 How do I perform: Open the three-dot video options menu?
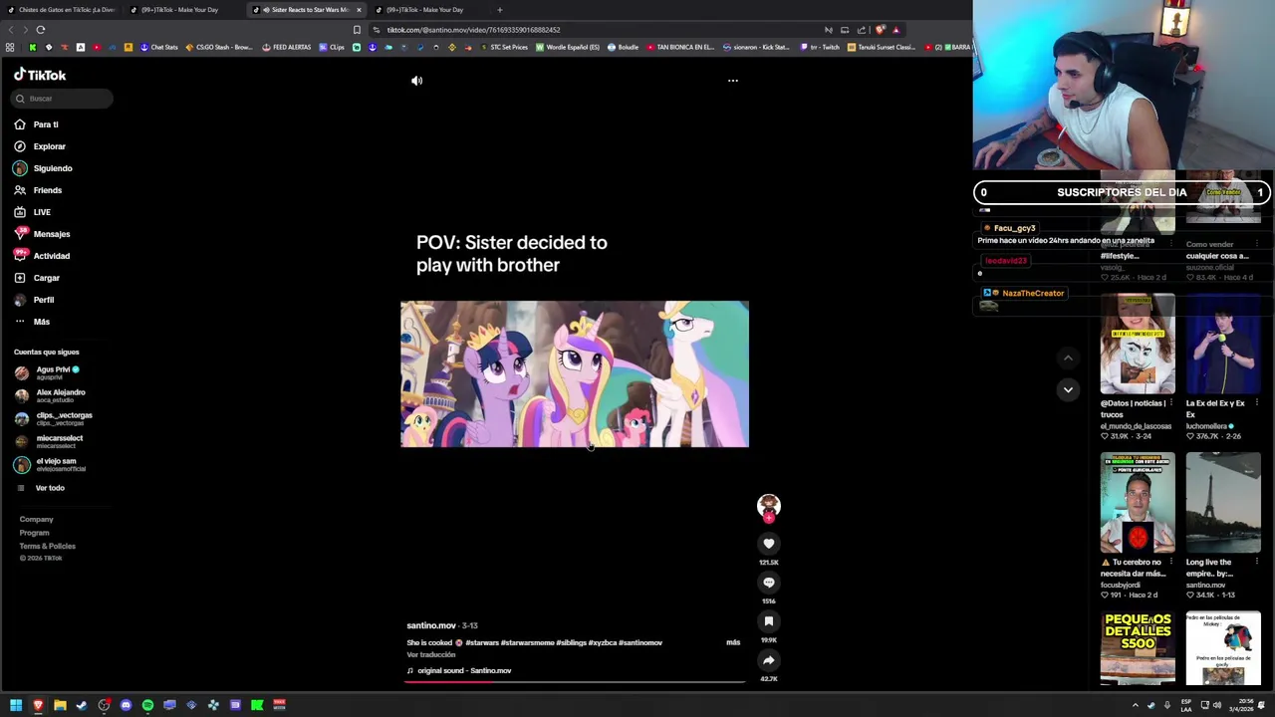pos(733,81)
